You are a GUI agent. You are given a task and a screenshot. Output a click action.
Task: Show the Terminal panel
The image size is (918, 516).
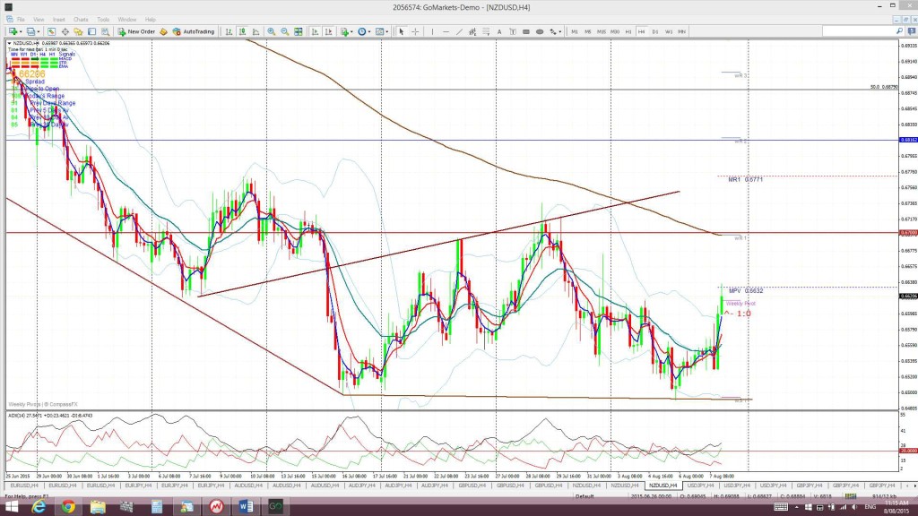pyautogui.click(x=92, y=31)
